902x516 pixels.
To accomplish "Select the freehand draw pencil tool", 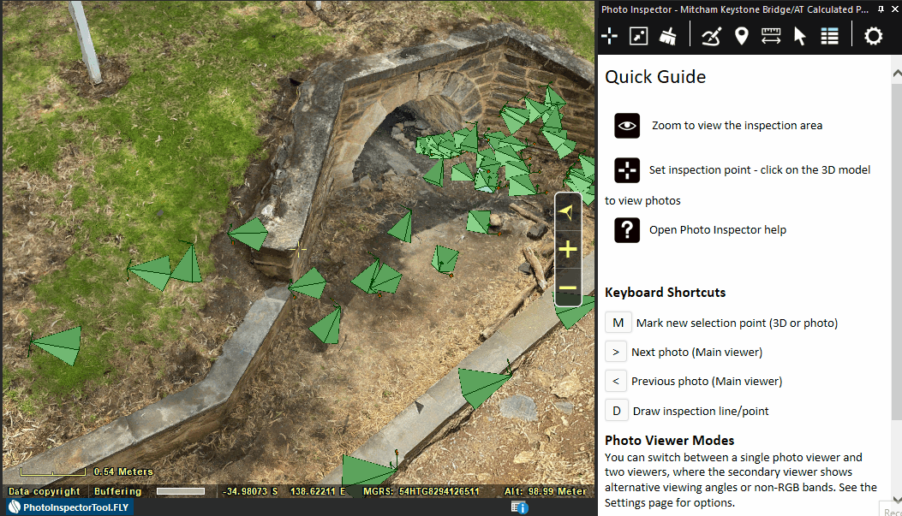I will (711, 36).
